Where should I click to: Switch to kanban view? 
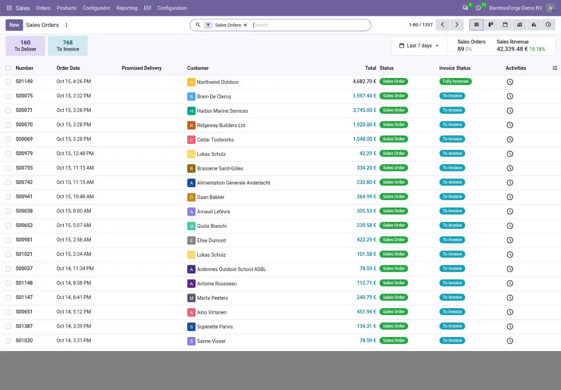491,25
